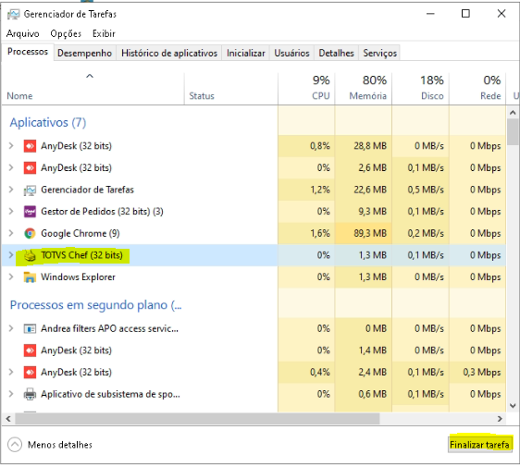Expand the Windows Explorer row
Screen dimensions: 520x467
click(11, 277)
